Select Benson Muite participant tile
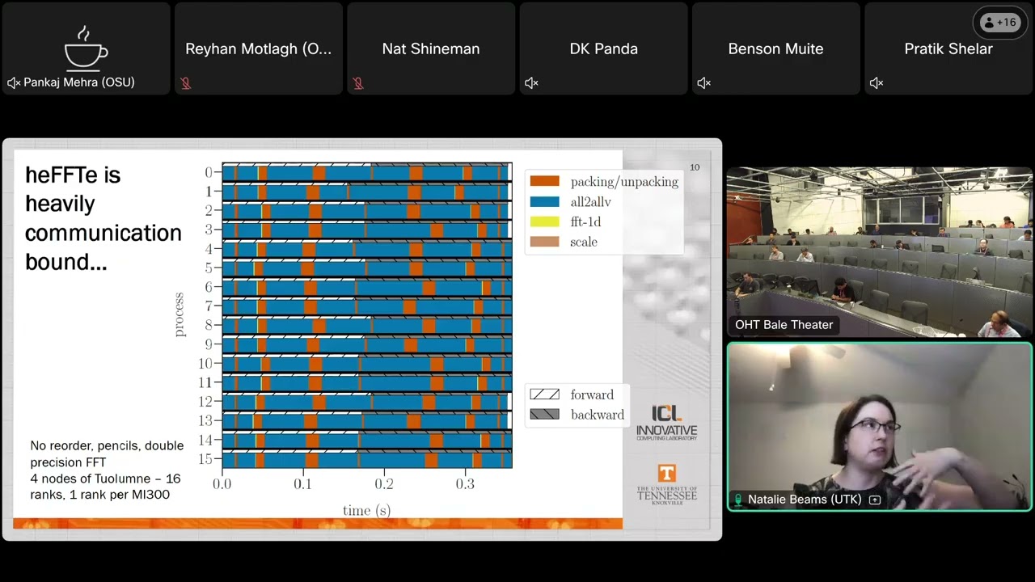1035x582 pixels. [776, 48]
